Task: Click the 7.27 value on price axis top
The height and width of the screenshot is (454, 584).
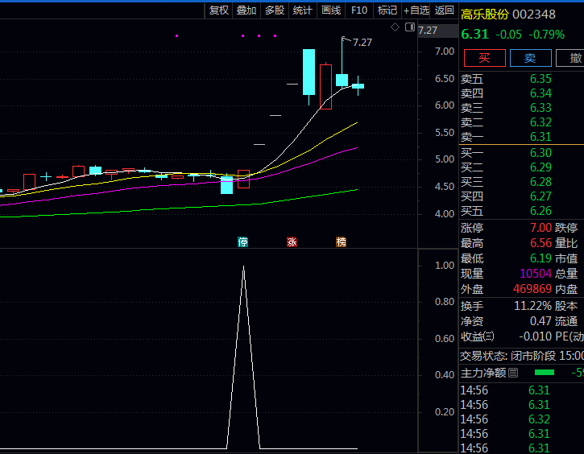Action: 428,30
